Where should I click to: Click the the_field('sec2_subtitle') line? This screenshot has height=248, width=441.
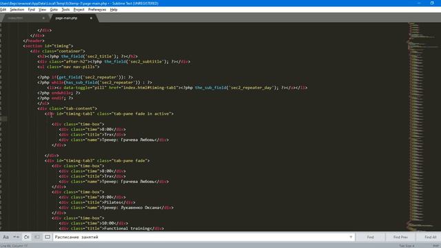click(x=114, y=61)
